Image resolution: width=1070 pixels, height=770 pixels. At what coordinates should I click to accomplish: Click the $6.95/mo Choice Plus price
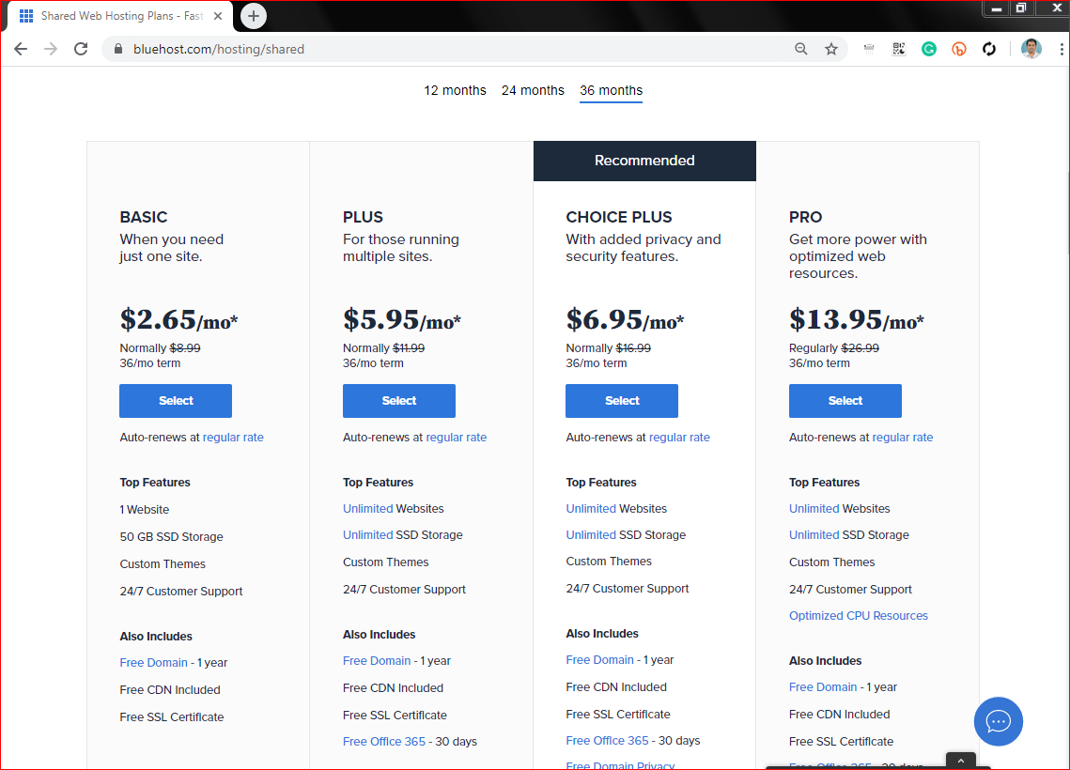pos(625,319)
